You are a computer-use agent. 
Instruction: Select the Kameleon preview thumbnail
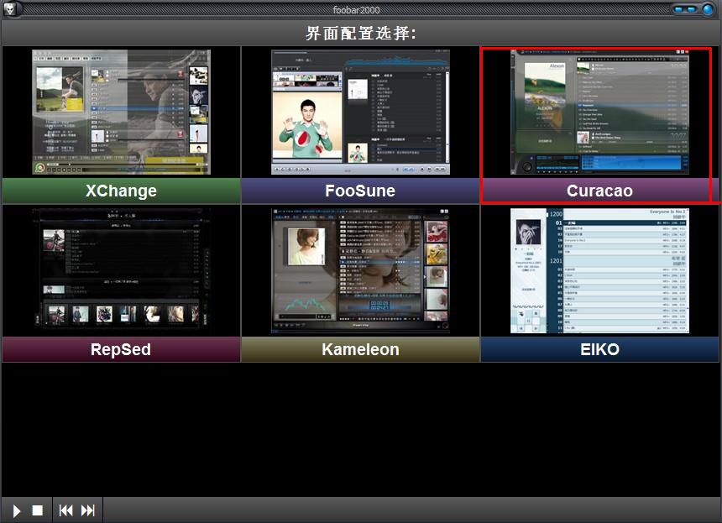click(x=360, y=270)
